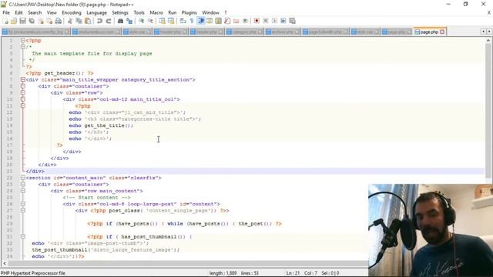Click the tab bar scroll-left arrow
The height and width of the screenshot is (277, 493).
pos(483,32)
